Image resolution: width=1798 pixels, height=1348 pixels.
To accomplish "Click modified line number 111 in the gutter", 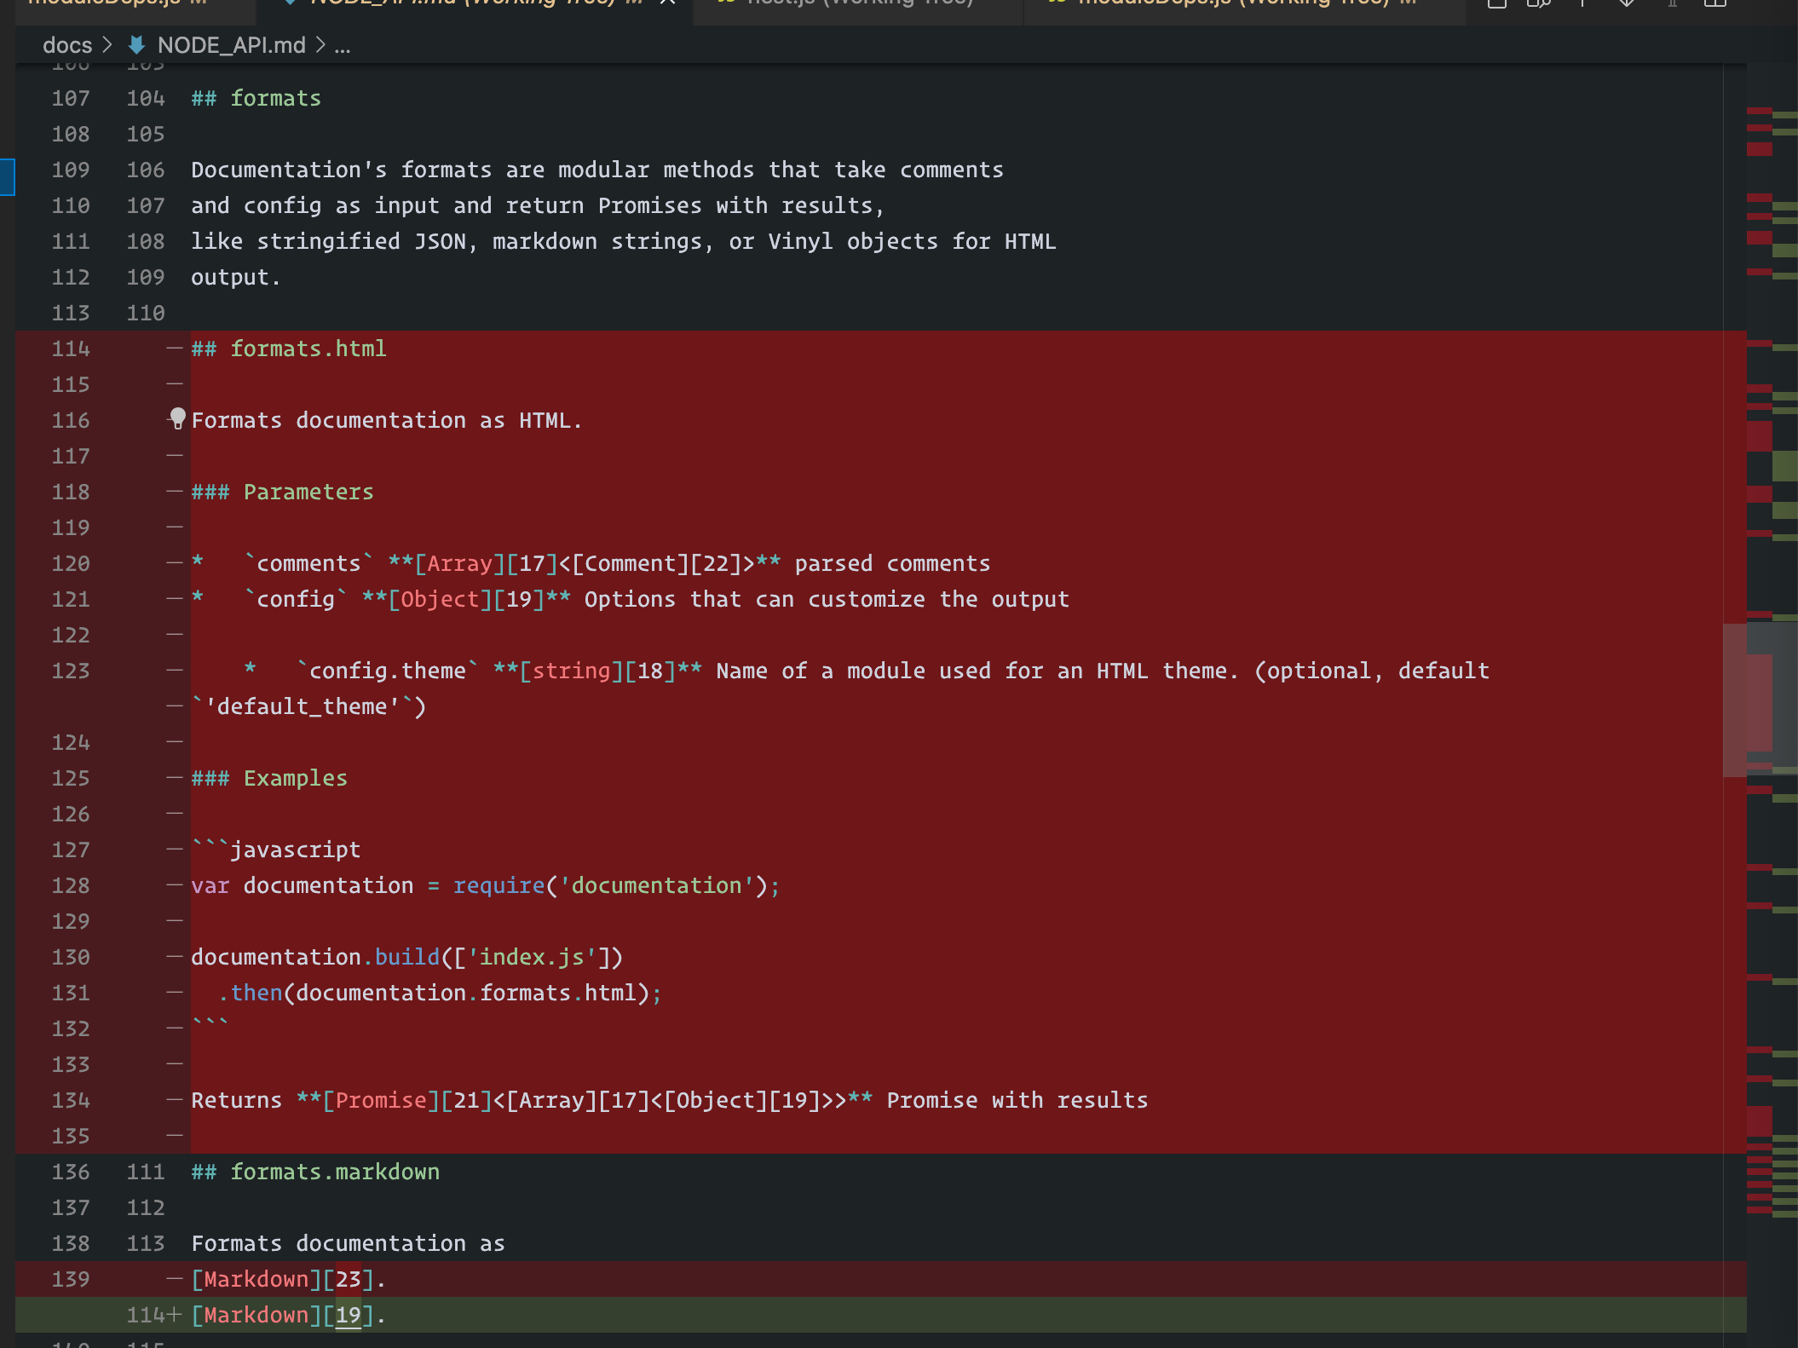I will tap(146, 1172).
